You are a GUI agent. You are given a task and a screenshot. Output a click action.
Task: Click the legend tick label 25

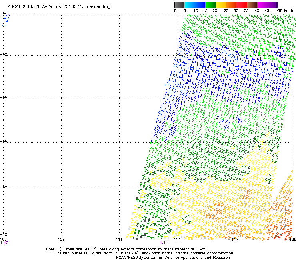pos(226,11)
